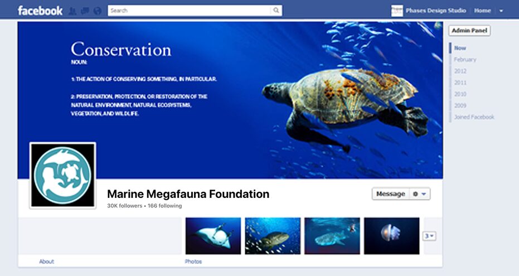Open the Photos section

coord(193,262)
